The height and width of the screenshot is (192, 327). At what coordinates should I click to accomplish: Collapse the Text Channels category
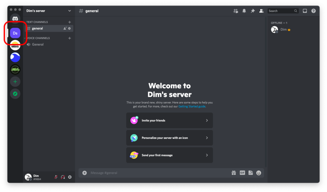tap(37, 22)
